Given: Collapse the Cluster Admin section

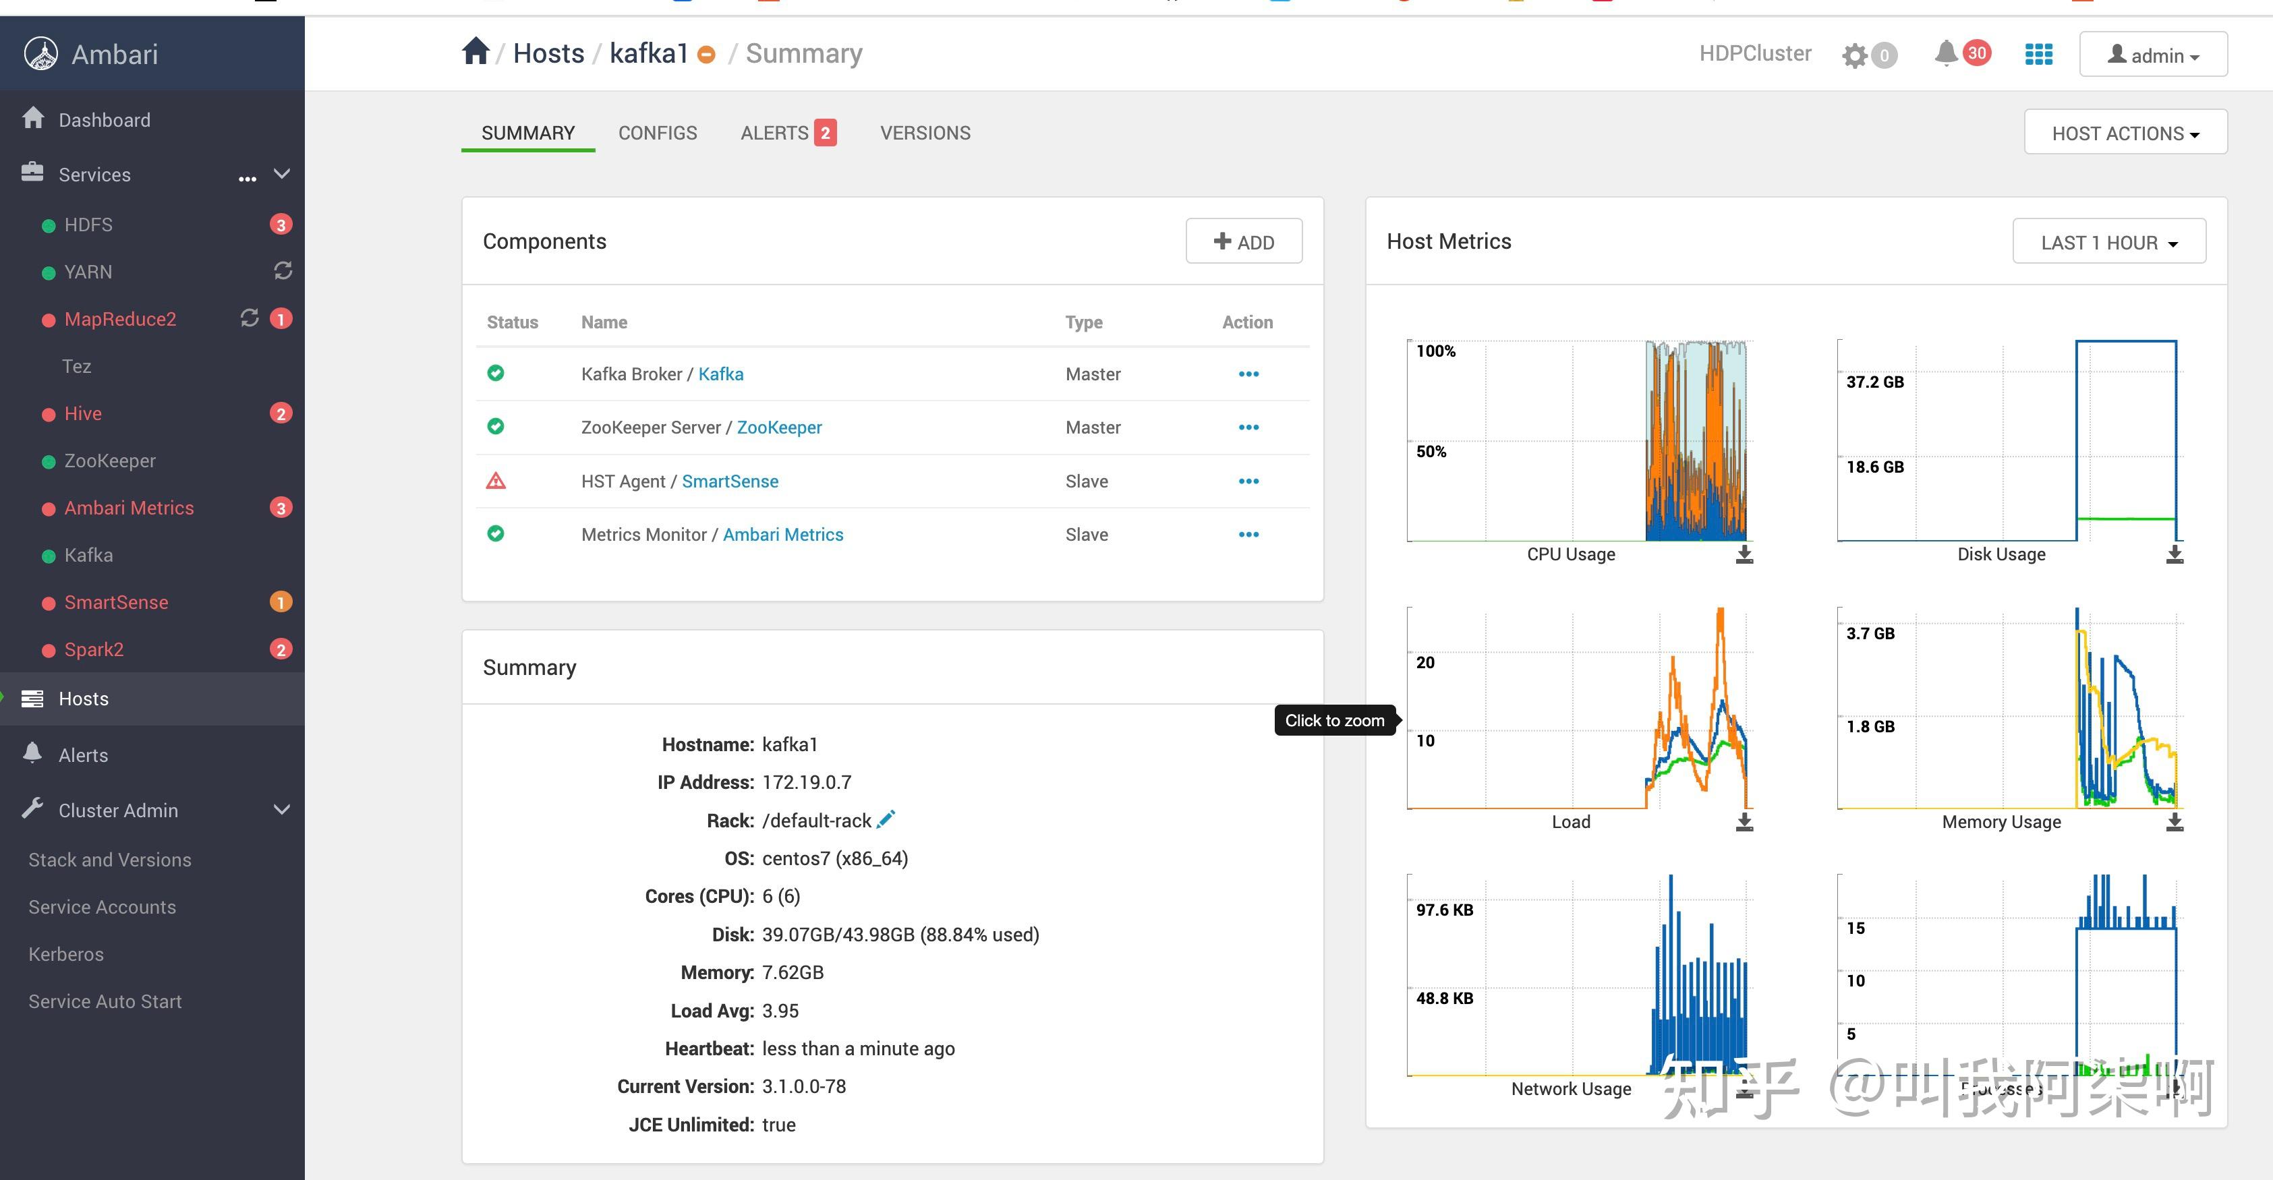Looking at the screenshot, I should point(281,810).
